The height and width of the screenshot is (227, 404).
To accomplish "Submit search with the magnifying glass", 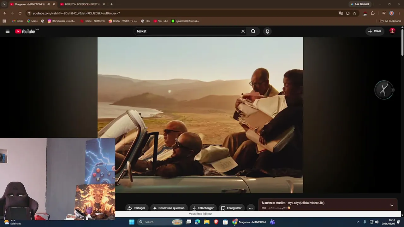I will [253, 31].
